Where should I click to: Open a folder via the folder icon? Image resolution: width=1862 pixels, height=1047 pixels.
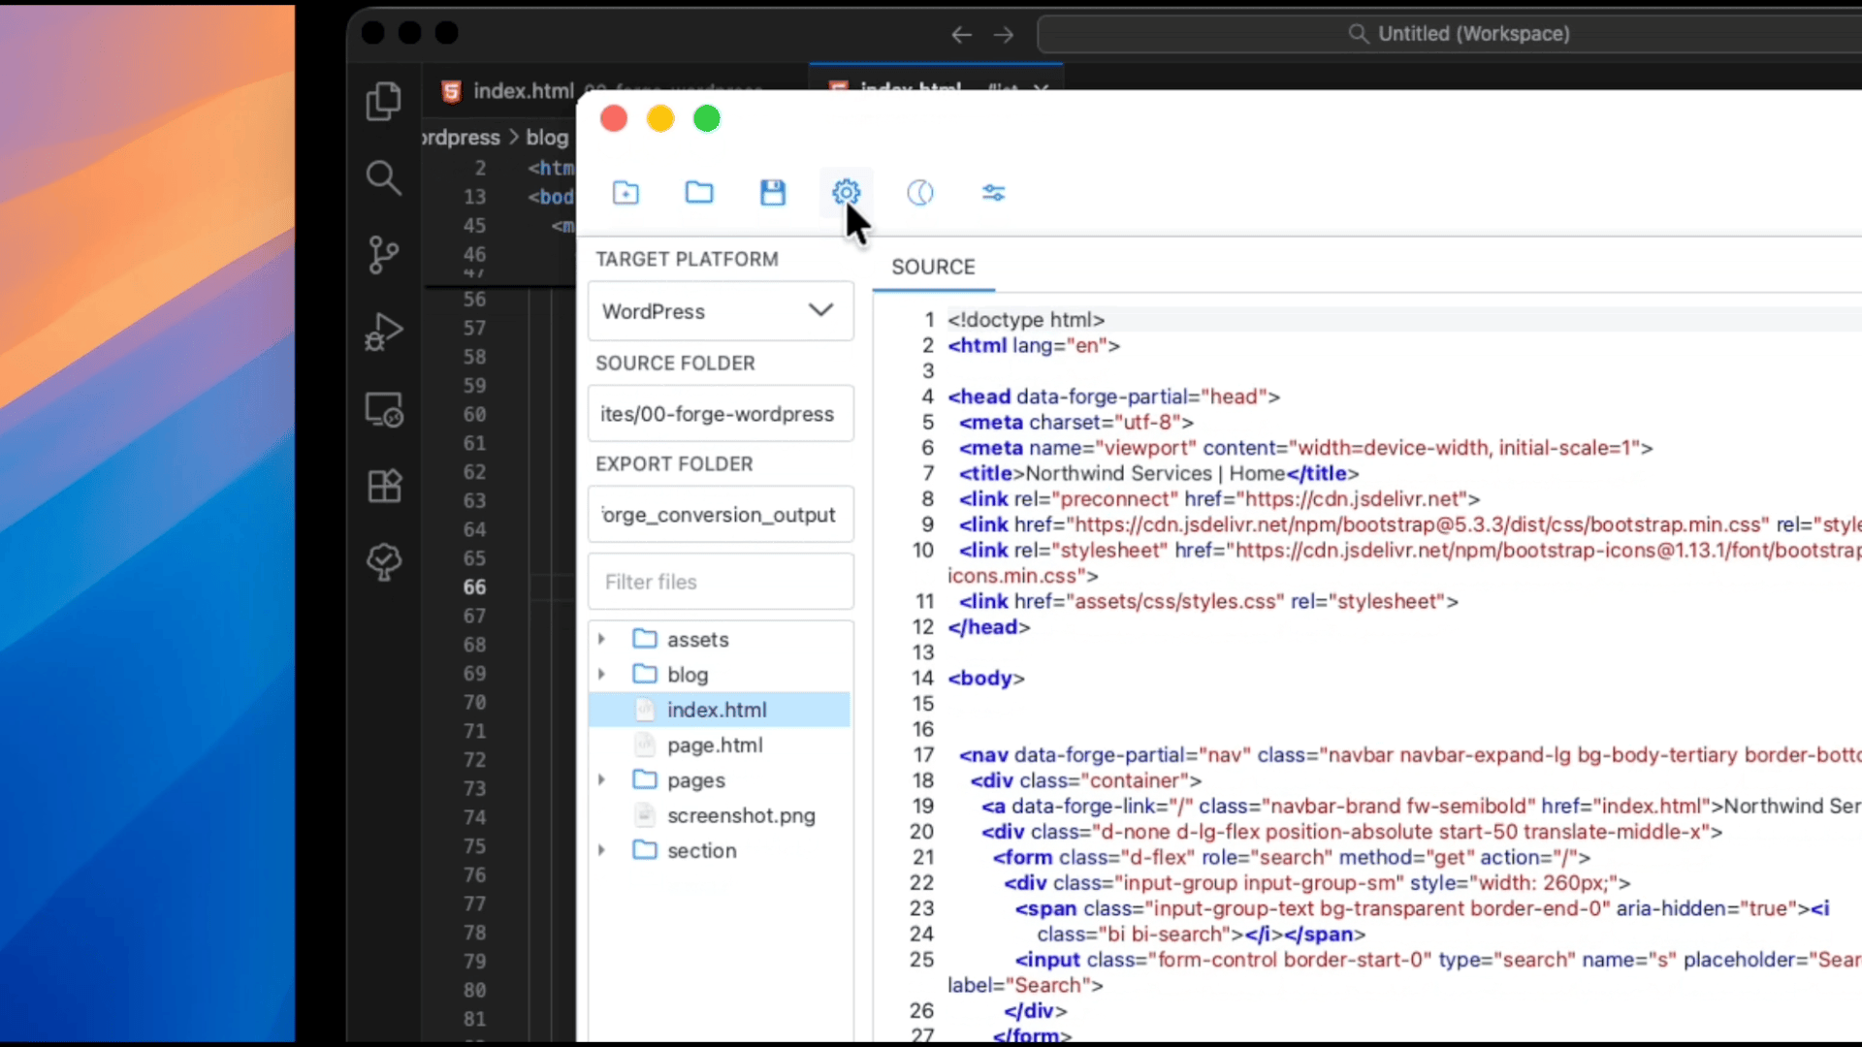point(699,193)
